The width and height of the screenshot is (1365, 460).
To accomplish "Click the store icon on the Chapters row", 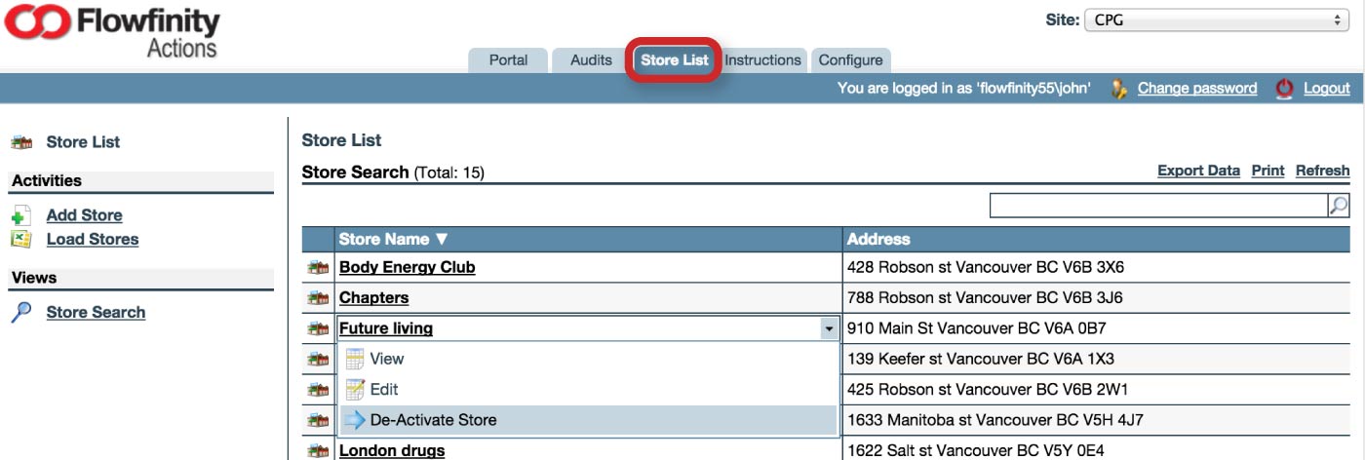I will (318, 298).
